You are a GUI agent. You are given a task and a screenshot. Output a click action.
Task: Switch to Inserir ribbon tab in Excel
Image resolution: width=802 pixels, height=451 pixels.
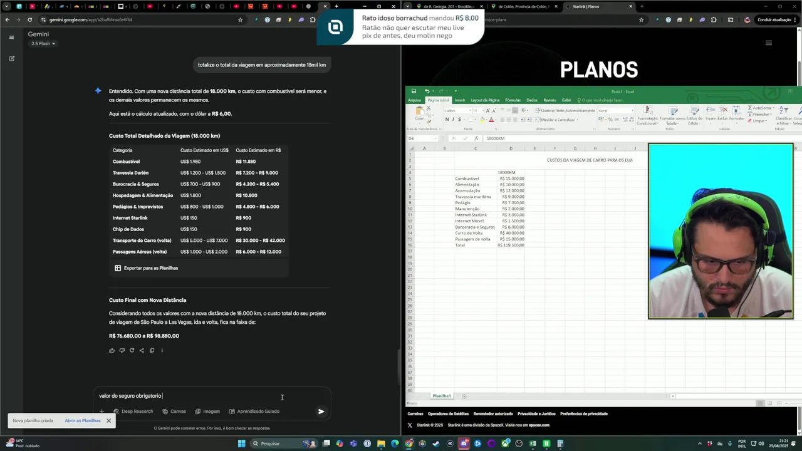pyautogui.click(x=460, y=100)
